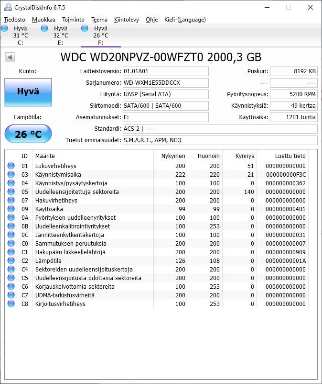
Task: Click the Hyvä health status button
Action: [x=28, y=92]
